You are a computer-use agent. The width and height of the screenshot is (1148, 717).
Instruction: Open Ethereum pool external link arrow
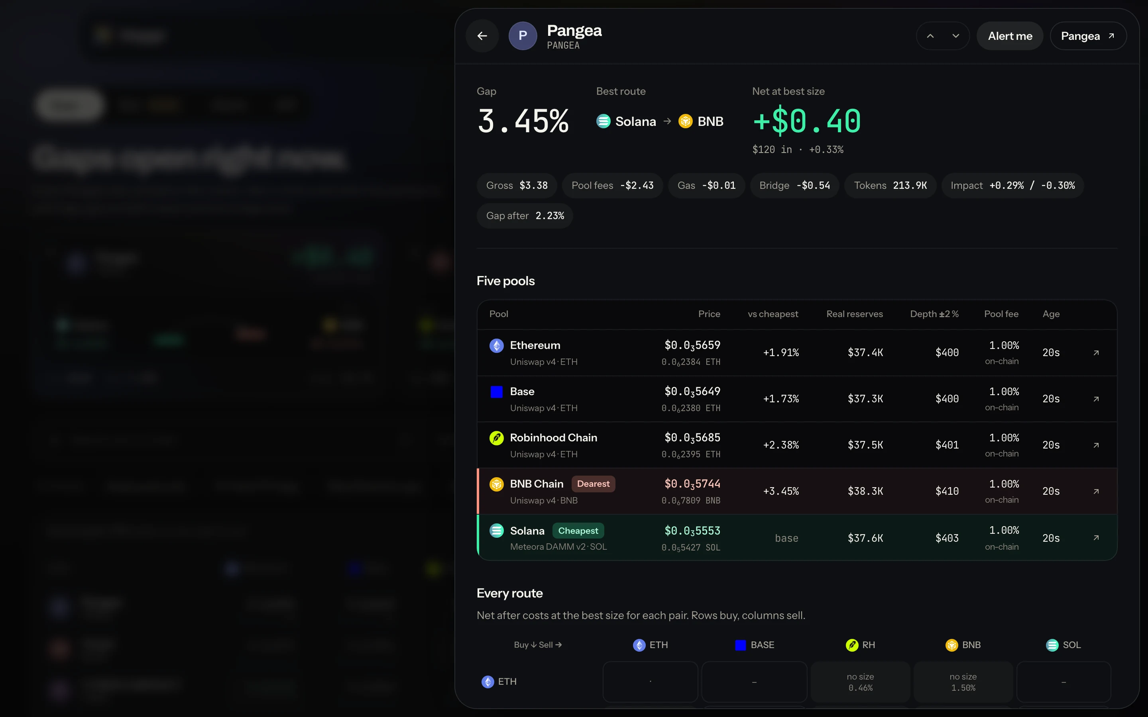pos(1096,353)
